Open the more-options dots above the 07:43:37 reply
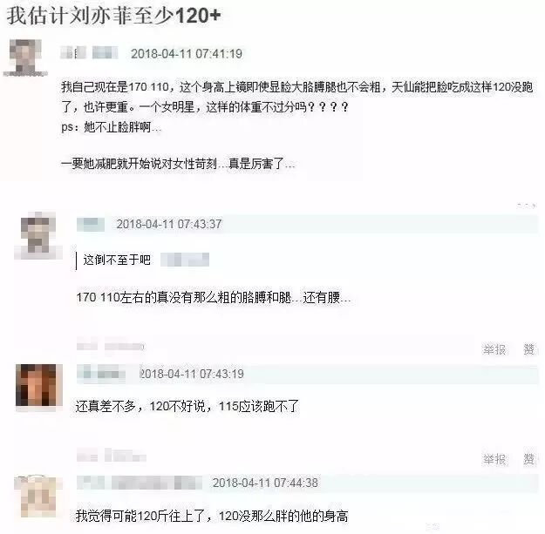The image size is (545, 534). click(527, 206)
